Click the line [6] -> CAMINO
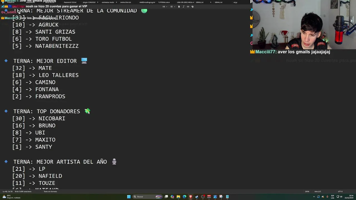Viewport: 356px width, 200px height. [34, 82]
